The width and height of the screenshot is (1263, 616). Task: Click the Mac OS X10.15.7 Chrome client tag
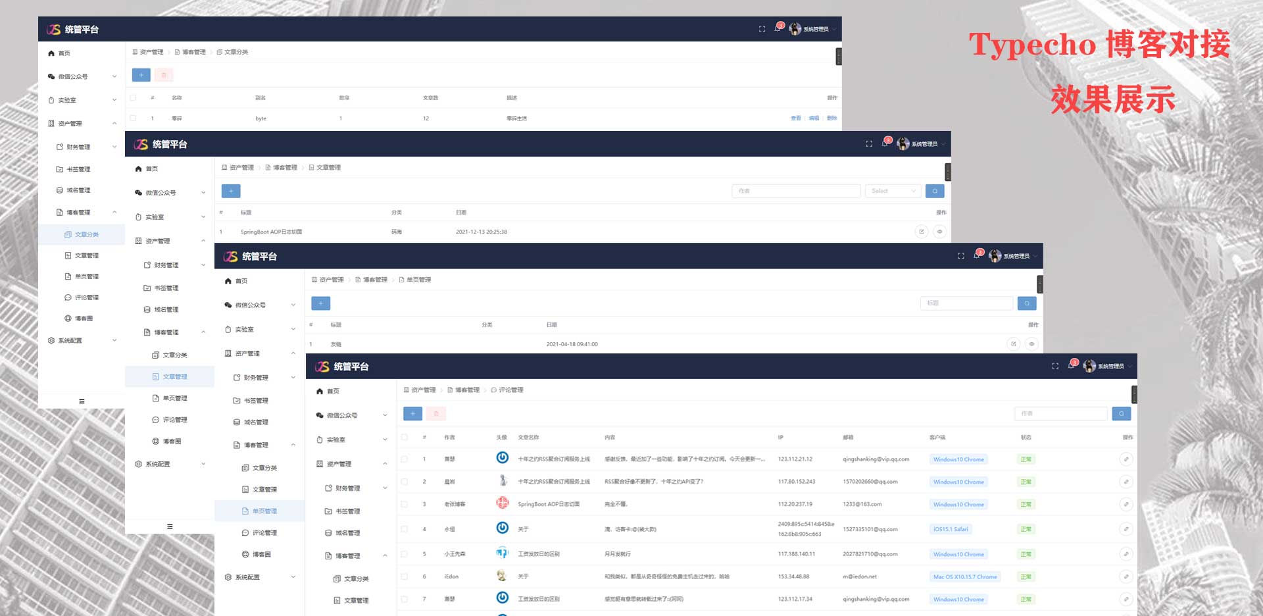pyautogui.click(x=965, y=577)
